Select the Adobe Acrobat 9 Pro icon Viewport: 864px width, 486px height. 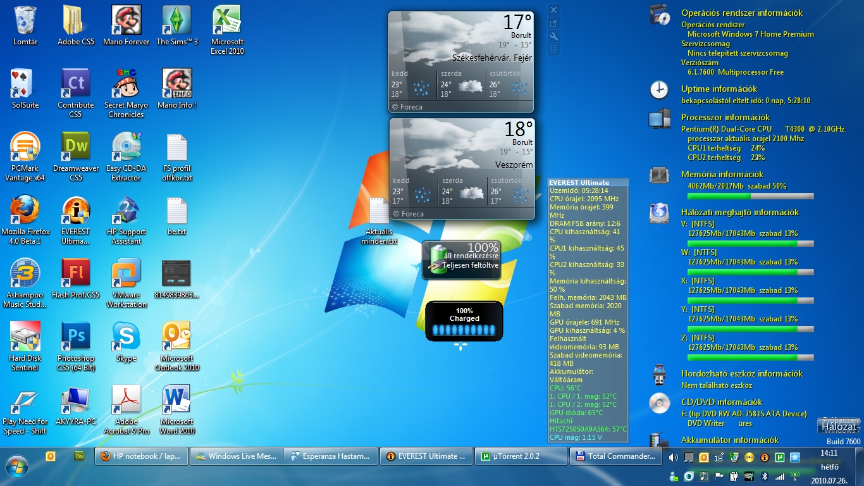coord(127,409)
